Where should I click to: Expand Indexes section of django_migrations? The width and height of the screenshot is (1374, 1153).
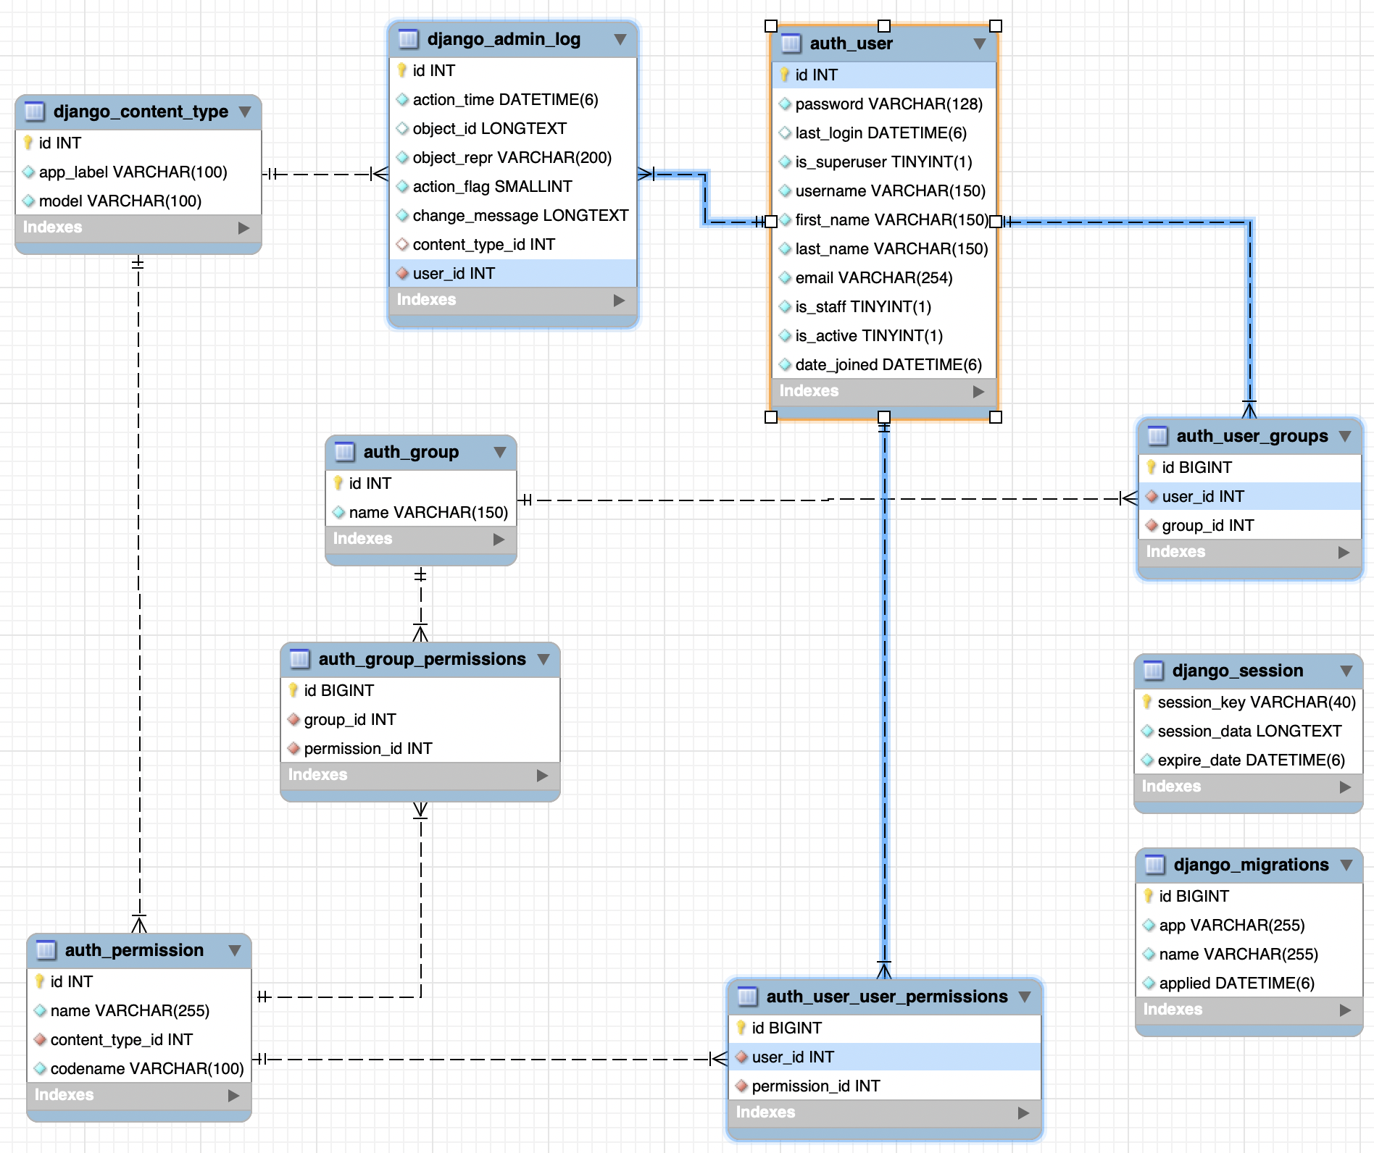(x=1345, y=1010)
